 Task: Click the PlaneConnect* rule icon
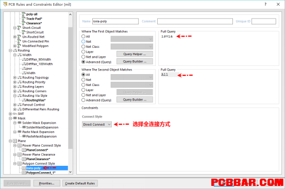(x=24, y=150)
